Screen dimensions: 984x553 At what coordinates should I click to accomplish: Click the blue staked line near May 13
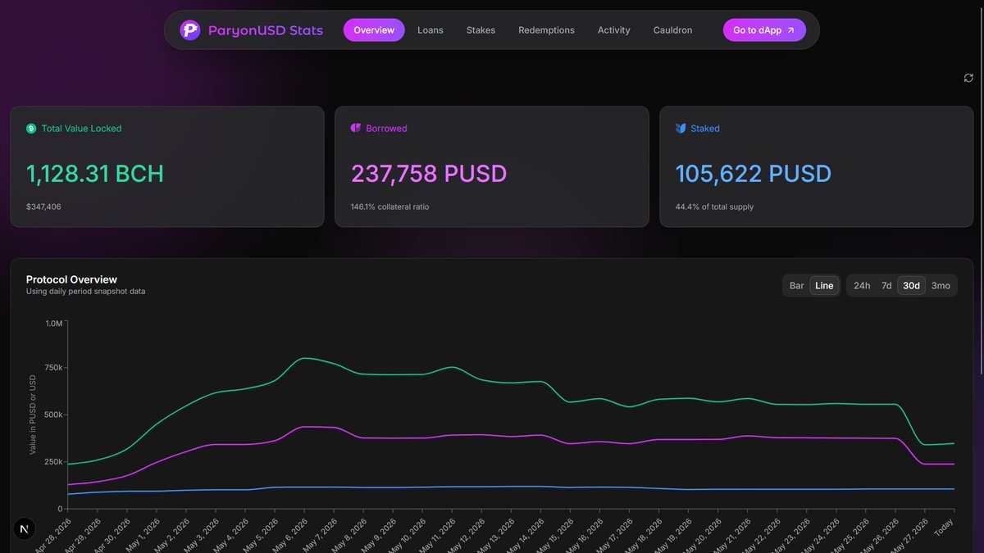click(x=512, y=487)
